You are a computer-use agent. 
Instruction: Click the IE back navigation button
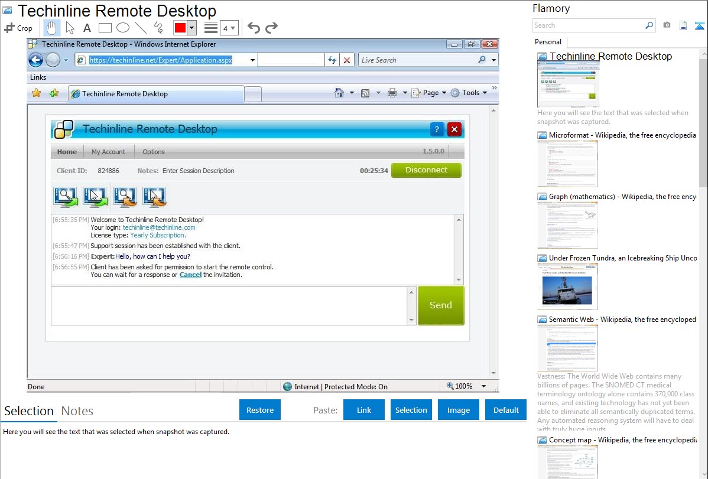click(x=35, y=60)
